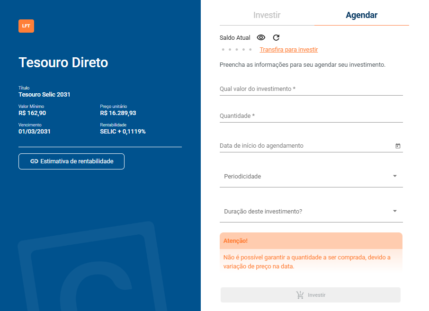Viewport: 429px width, 311px height.
Task: Click the Atenção! warning header
Action: point(311,241)
